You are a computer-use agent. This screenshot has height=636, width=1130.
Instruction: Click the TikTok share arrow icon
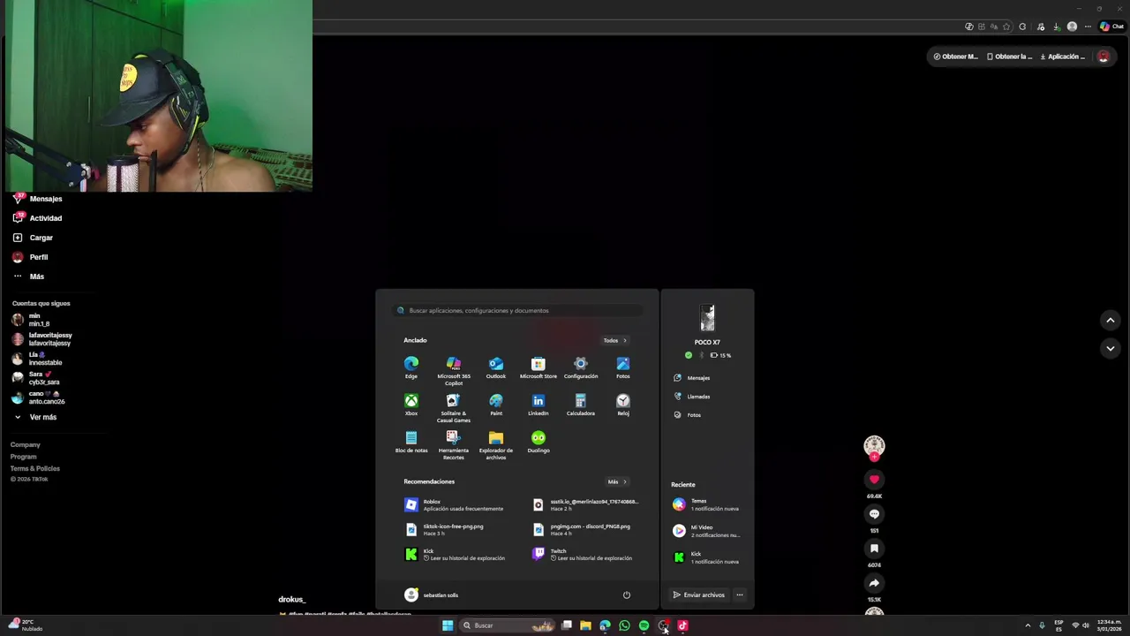click(x=874, y=583)
